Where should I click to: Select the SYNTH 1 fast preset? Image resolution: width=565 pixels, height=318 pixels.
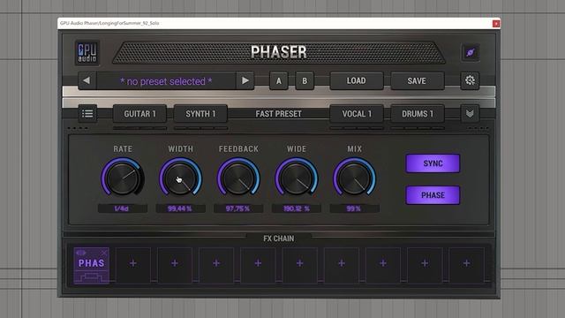click(x=200, y=114)
